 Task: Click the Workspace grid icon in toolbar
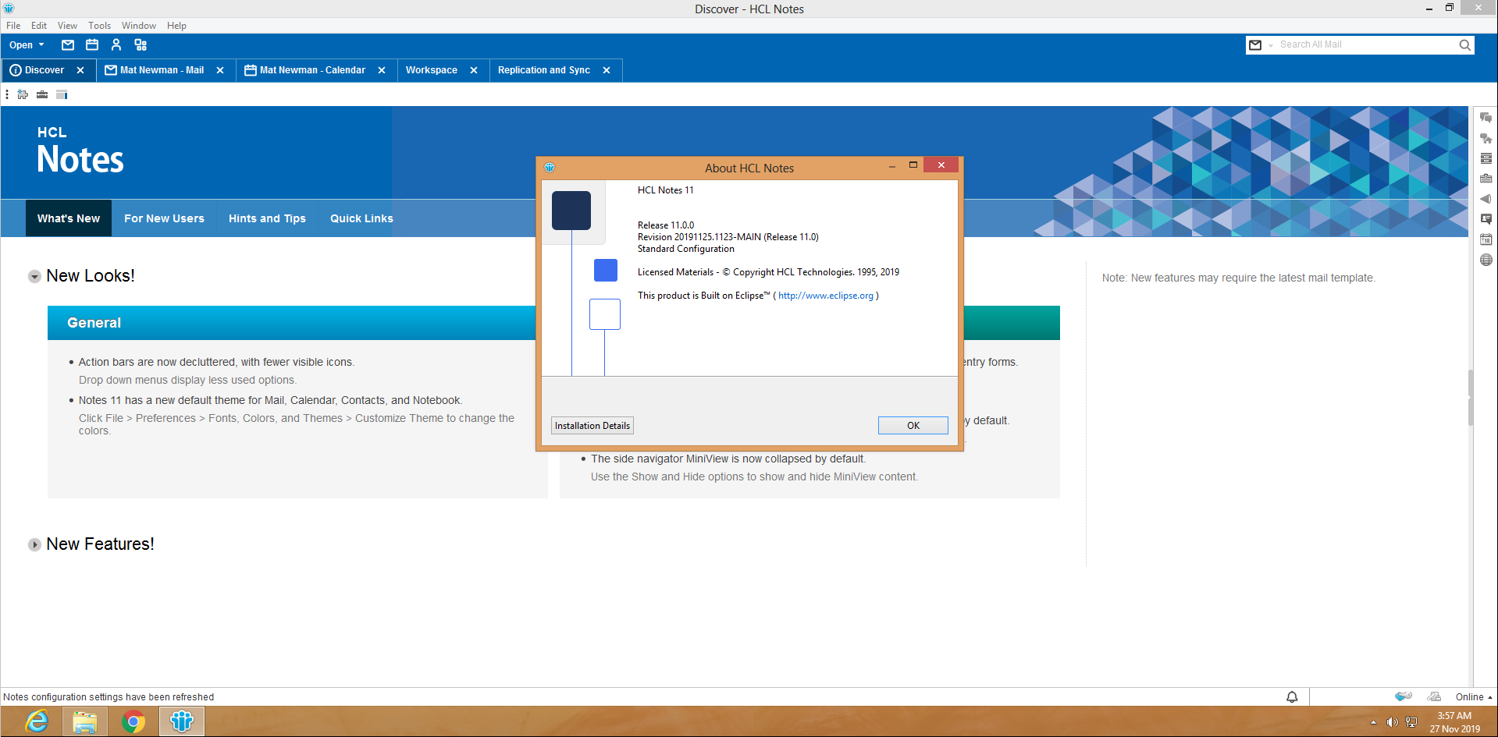coord(141,45)
